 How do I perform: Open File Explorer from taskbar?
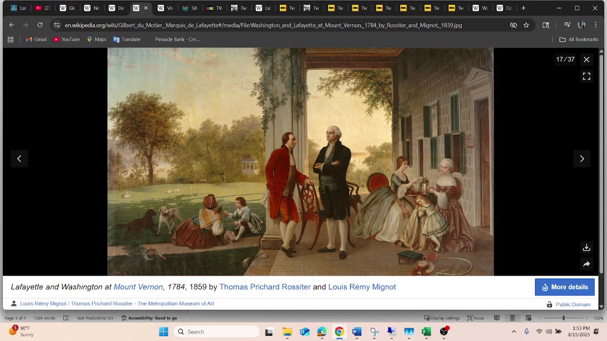click(x=287, y=332)
